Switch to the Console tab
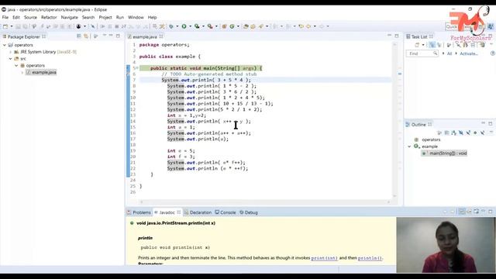The image size is (496, 279). 226,212
